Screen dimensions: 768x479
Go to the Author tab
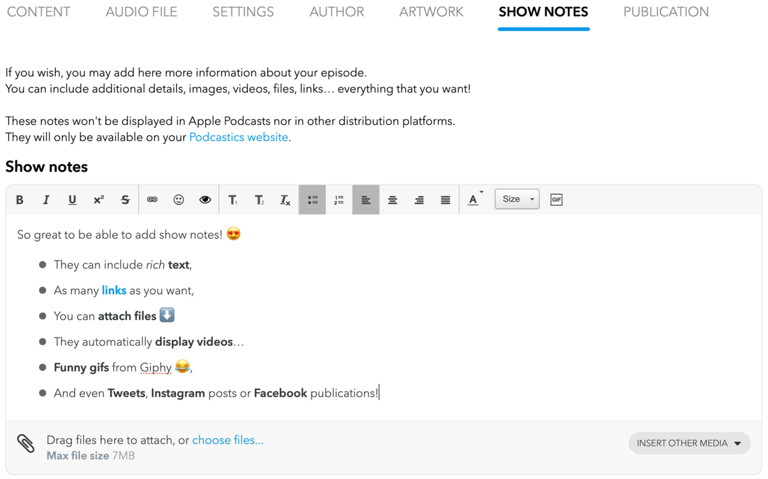(337, 12)
